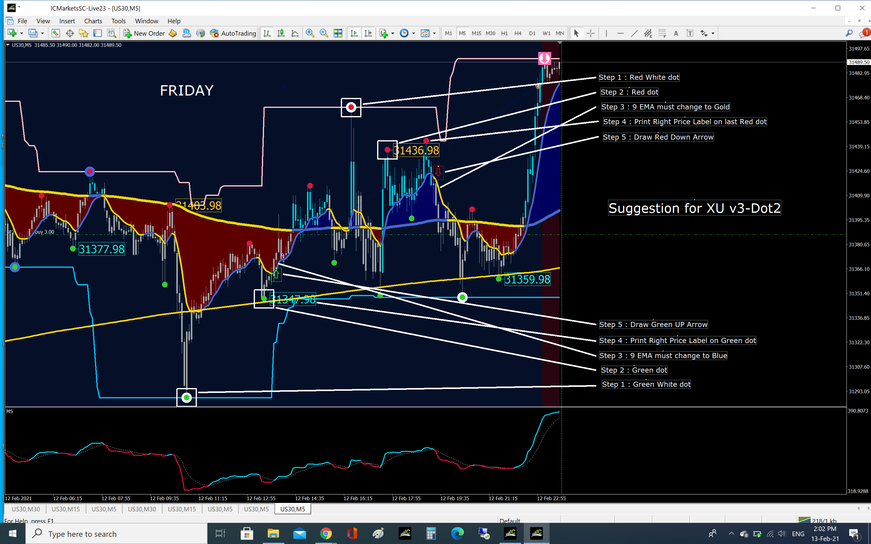Open Google Chrome from the taskbar
Image resolution: width=871 pixels, height=544 pixels.
(x=325, y=533)
